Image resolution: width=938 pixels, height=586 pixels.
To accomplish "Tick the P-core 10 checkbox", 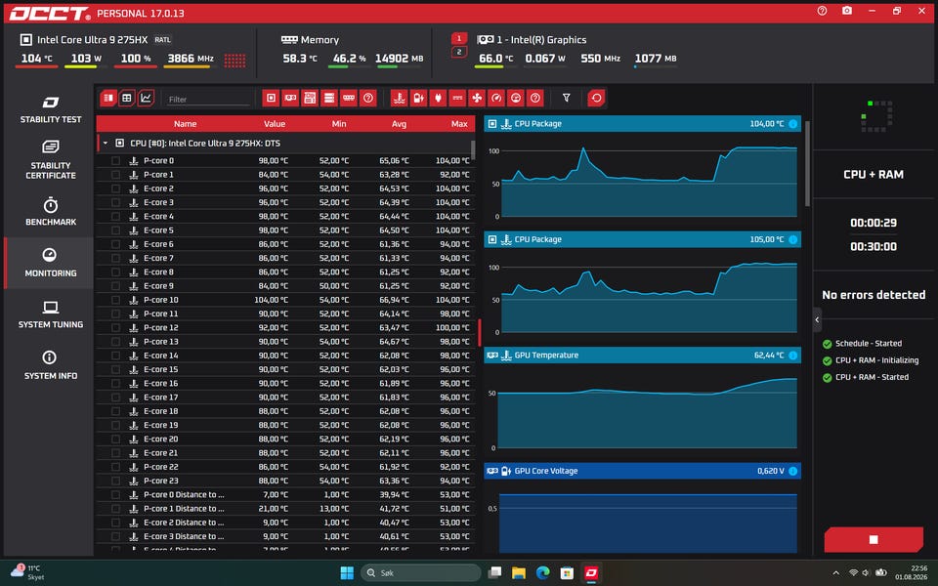I will 115,300.
